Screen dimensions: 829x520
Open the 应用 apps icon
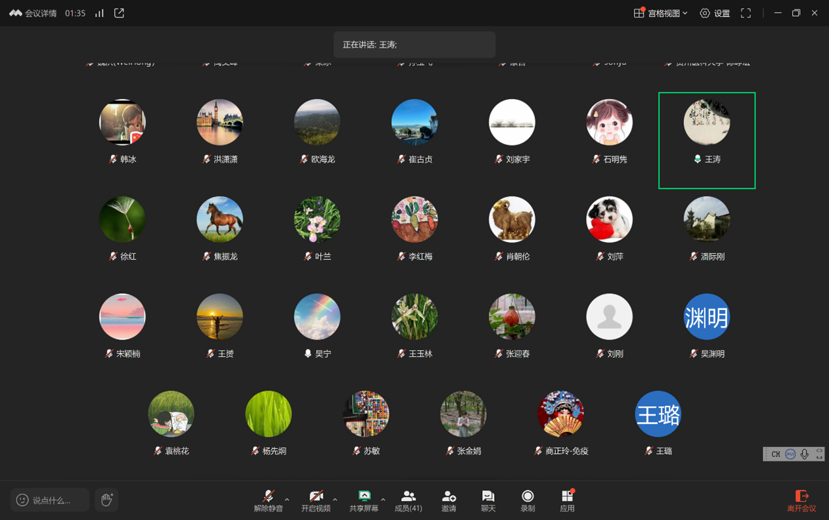tap(567, 500)
